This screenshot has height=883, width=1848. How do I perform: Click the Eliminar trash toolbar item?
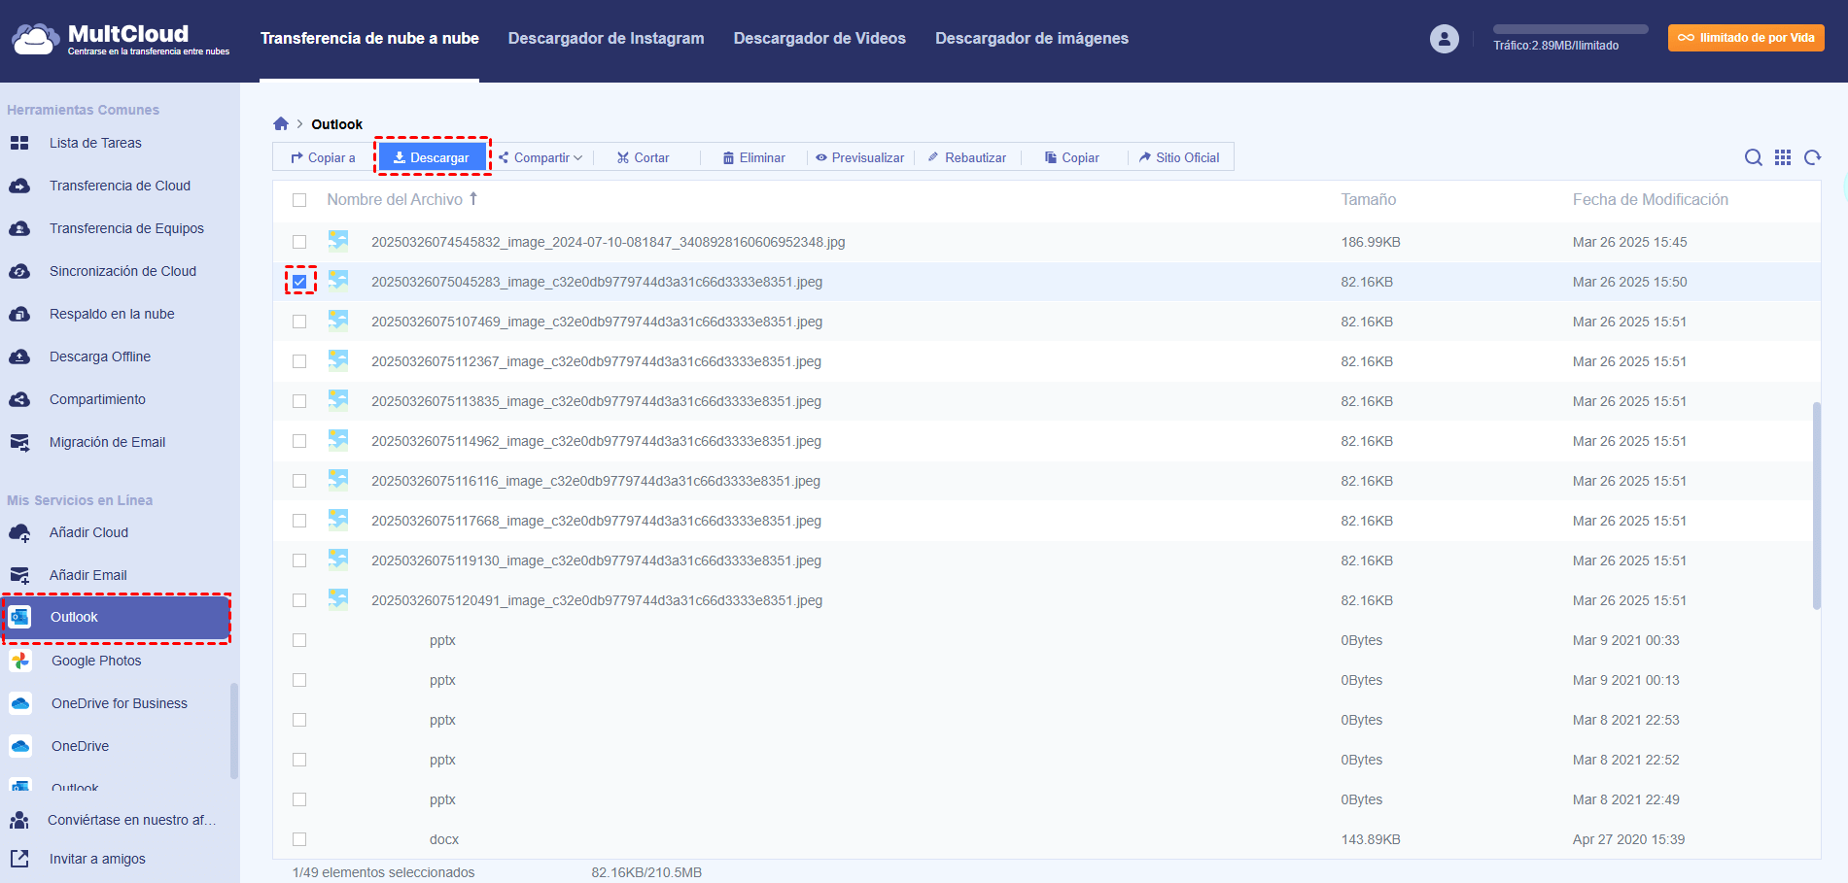click(753, 157)
